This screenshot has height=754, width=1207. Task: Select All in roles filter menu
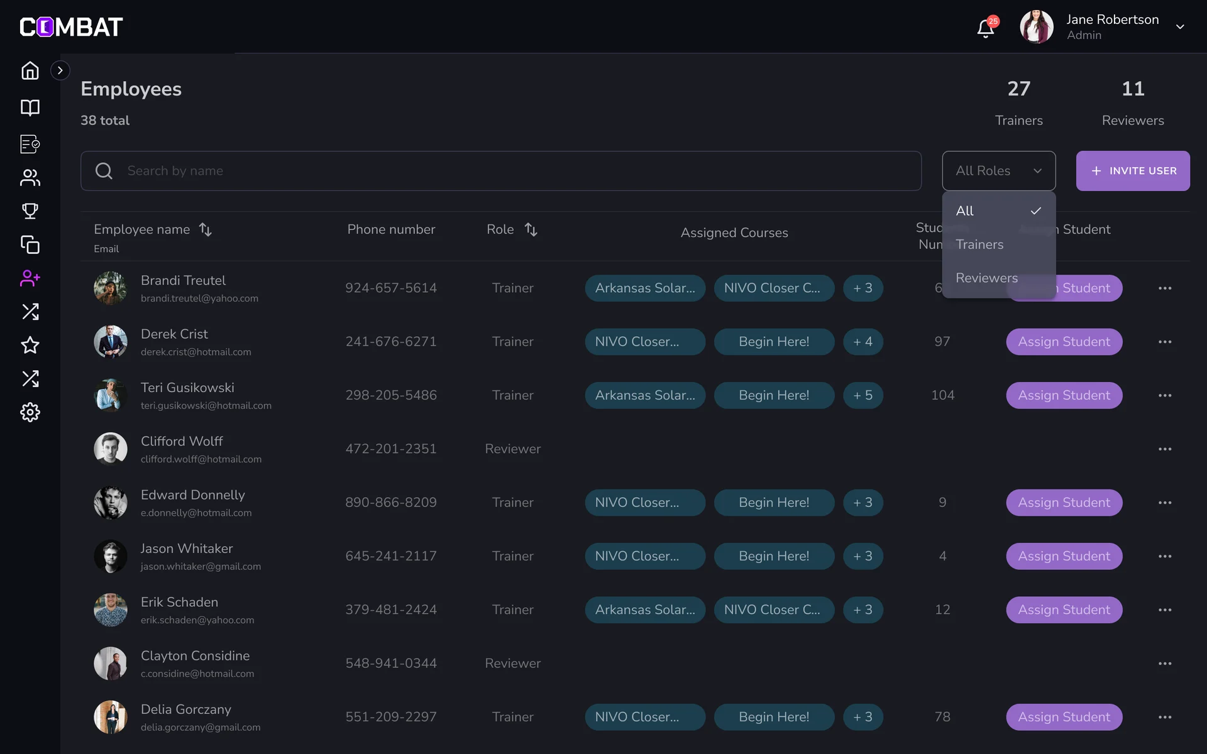click(998, 211)
